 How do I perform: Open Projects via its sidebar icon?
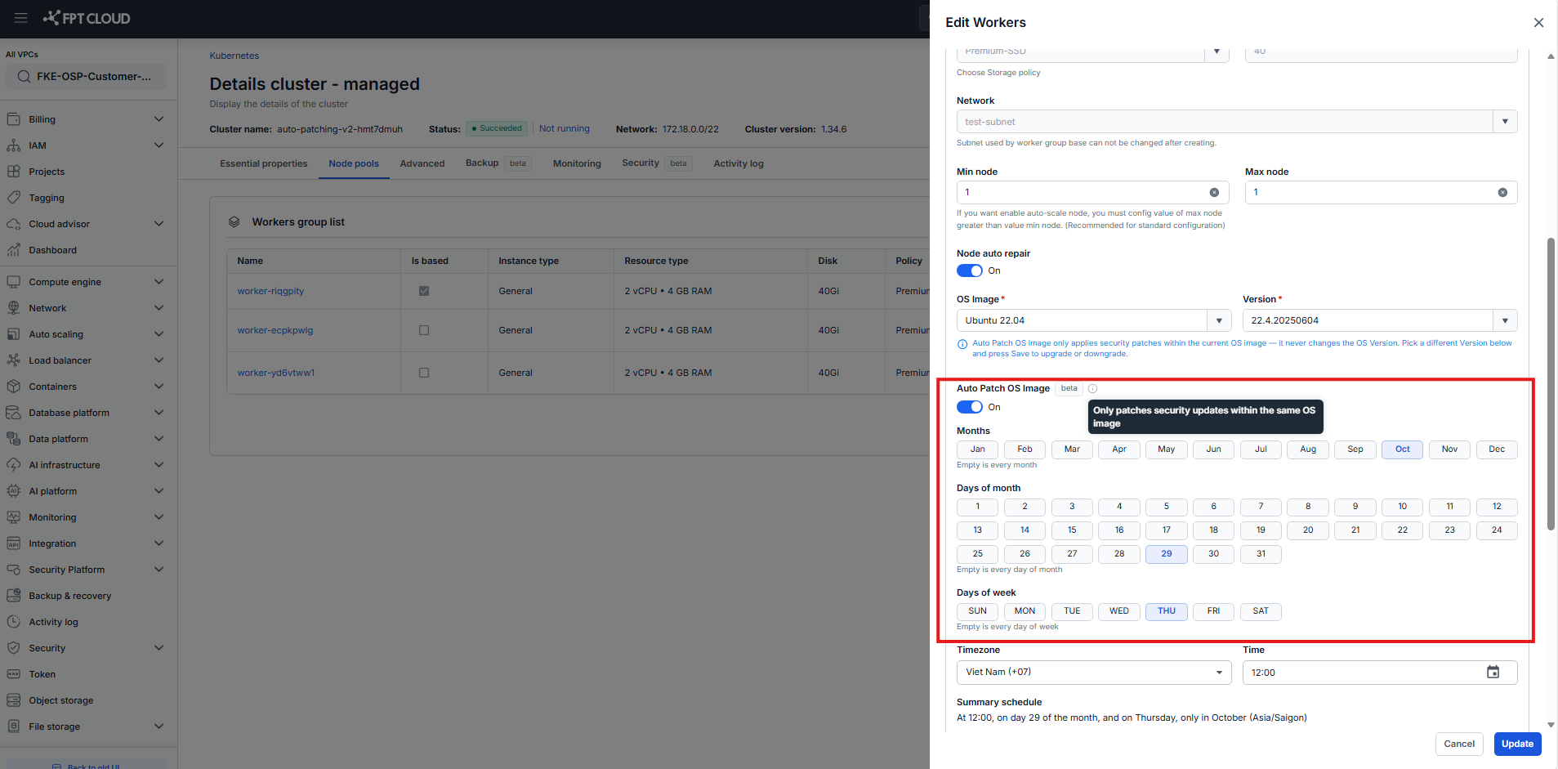tap(14, 172)
